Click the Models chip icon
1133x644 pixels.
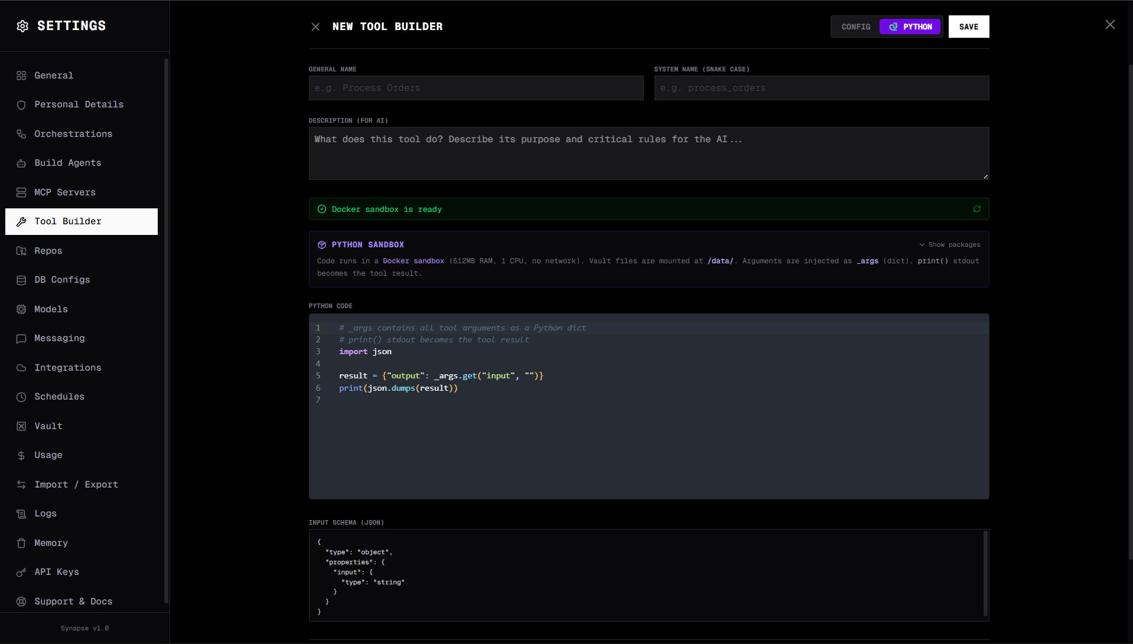21,309
